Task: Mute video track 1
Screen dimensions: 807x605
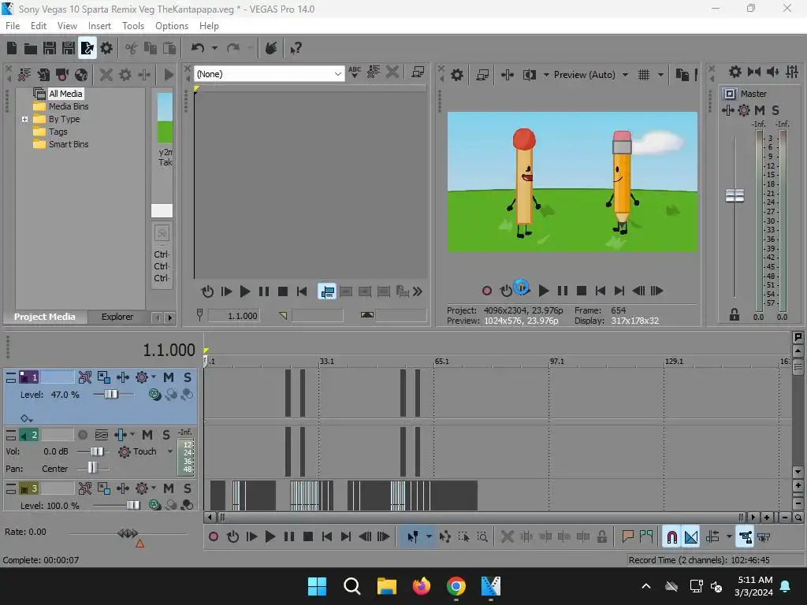Action: pyautogui.click(x=169, y=377)
